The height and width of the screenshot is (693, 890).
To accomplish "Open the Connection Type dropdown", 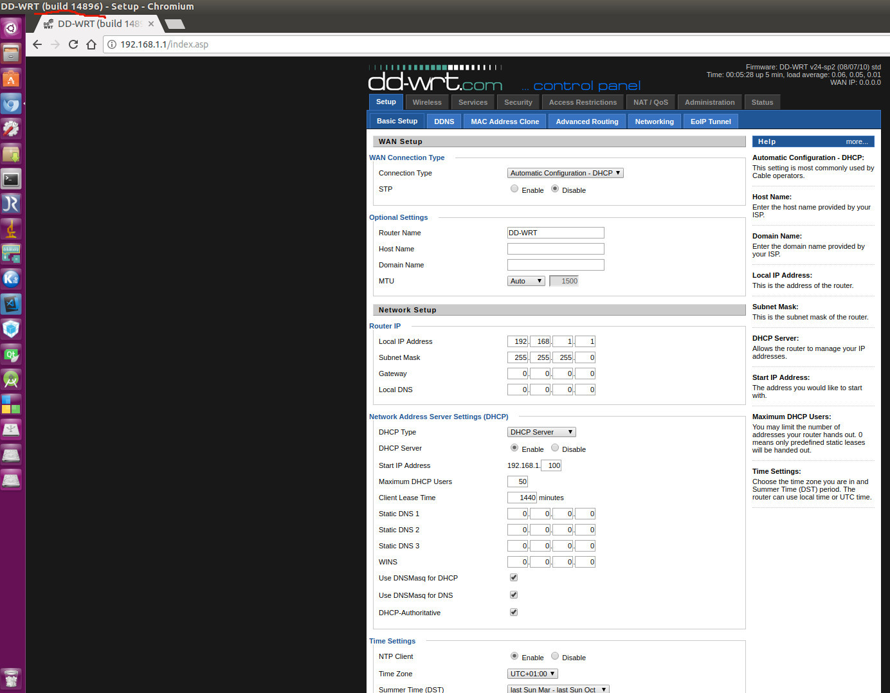I will click(x=565, y=173).
